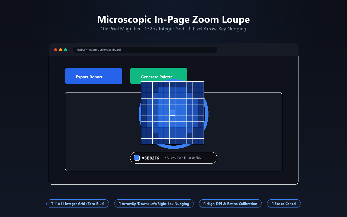Click the blue swatch beside #3B82F6
This screenshot has width=347, height=217.
(137, 158)
